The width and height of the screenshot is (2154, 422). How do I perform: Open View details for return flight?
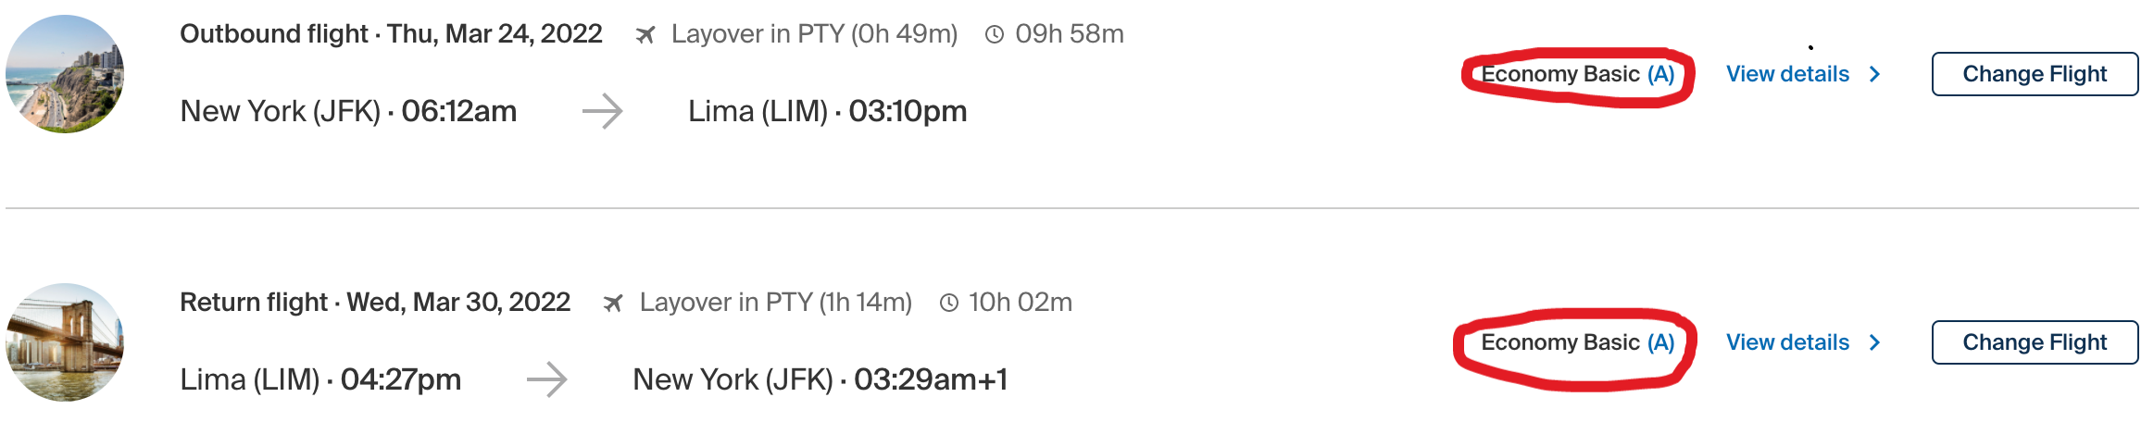pos(1787,342)
